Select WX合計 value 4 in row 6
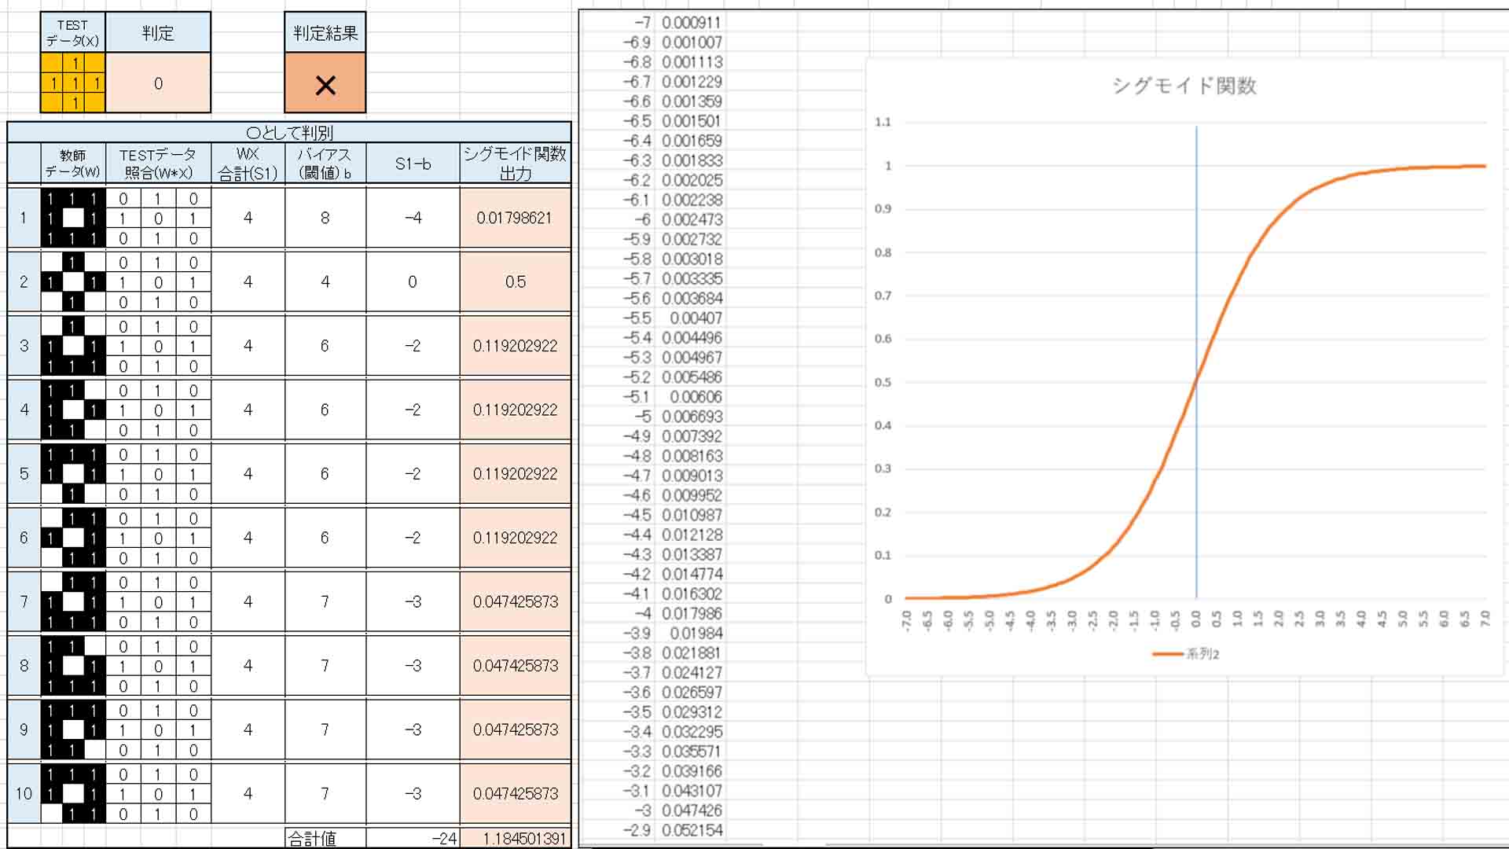Screen dimensions: 1509x849 (x=248, y=538)
